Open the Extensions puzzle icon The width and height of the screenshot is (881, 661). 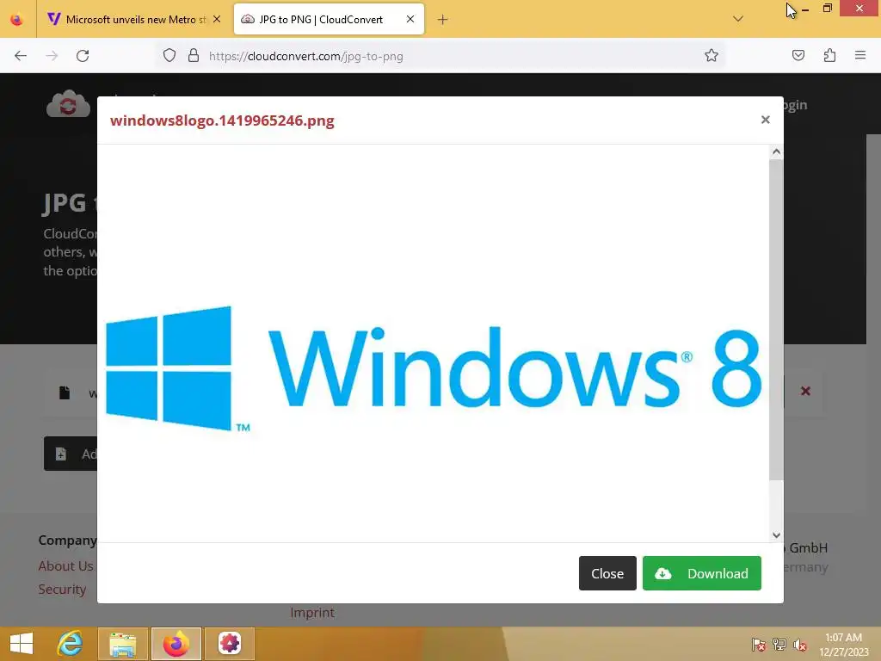point(829,56)
